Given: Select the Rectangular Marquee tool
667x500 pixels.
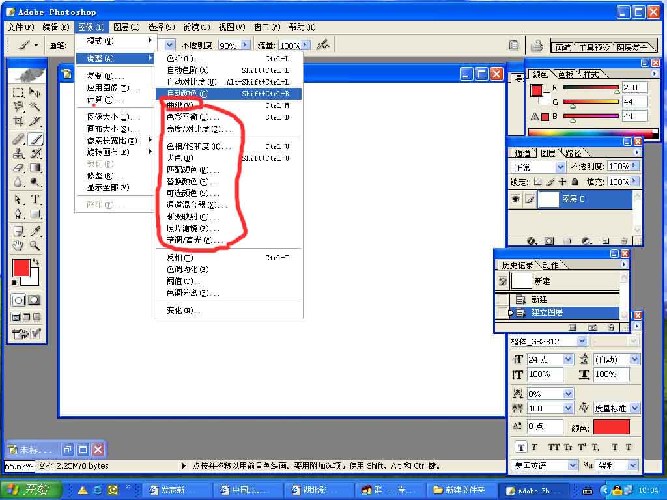Looking at the screenshot, I should (x=18, y=92).
